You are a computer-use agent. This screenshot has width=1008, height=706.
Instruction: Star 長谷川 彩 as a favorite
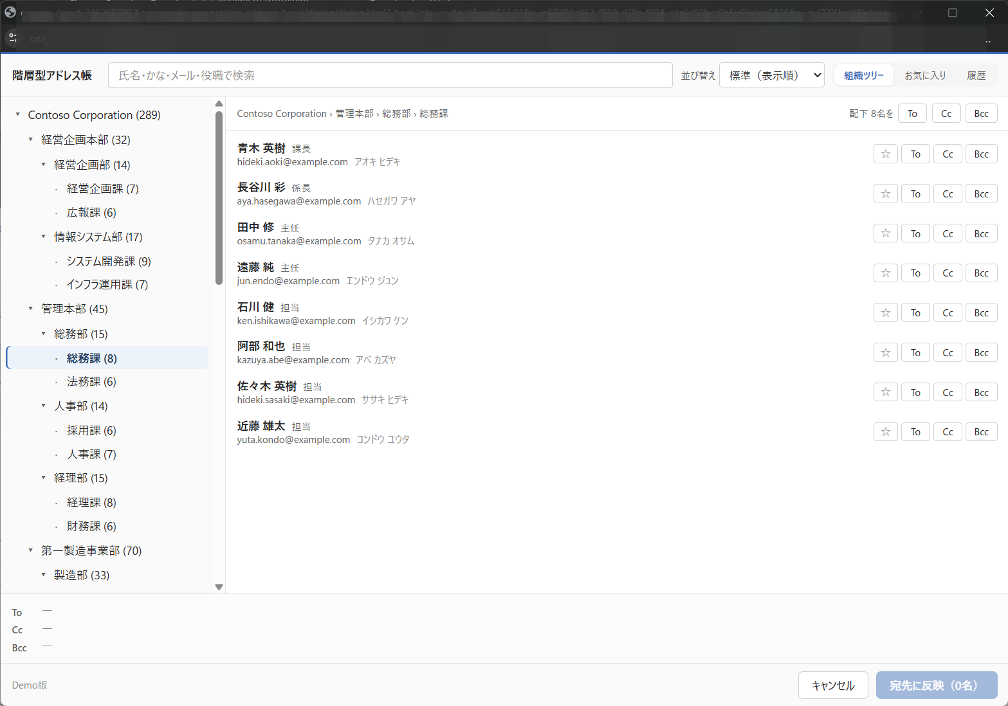885,194
